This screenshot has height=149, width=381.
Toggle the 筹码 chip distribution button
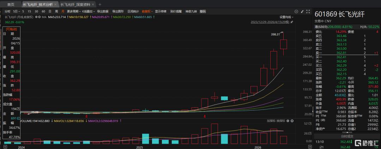coord(202,11)
